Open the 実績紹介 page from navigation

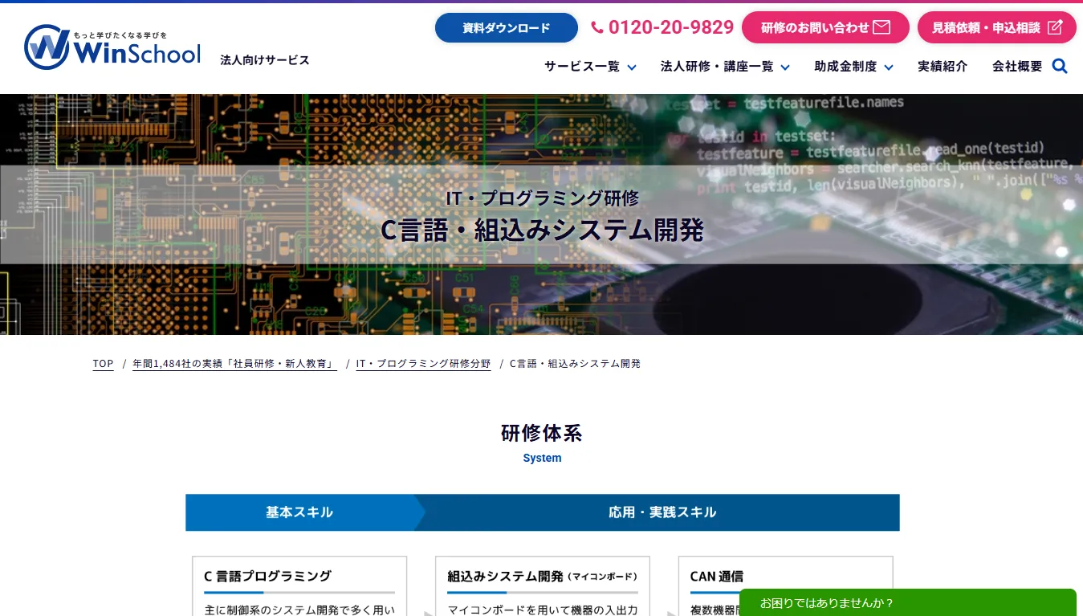[943, 66]
